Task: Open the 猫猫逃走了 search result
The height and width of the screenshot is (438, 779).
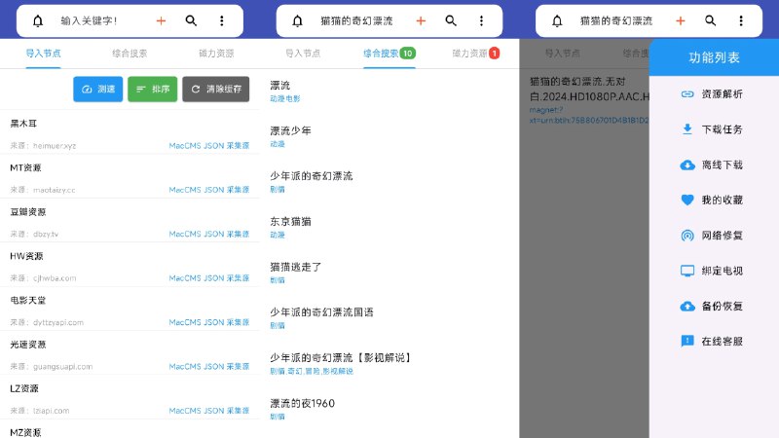Action: click(x=295, y=267)
